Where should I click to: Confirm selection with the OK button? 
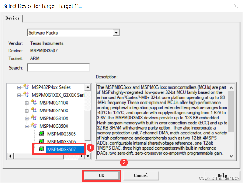102,175
